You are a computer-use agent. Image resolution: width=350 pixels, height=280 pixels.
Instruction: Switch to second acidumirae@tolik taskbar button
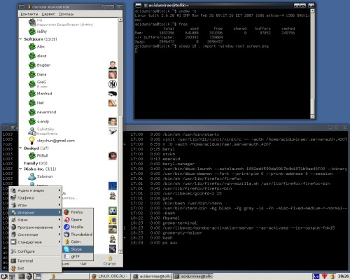tap(193, 276)
